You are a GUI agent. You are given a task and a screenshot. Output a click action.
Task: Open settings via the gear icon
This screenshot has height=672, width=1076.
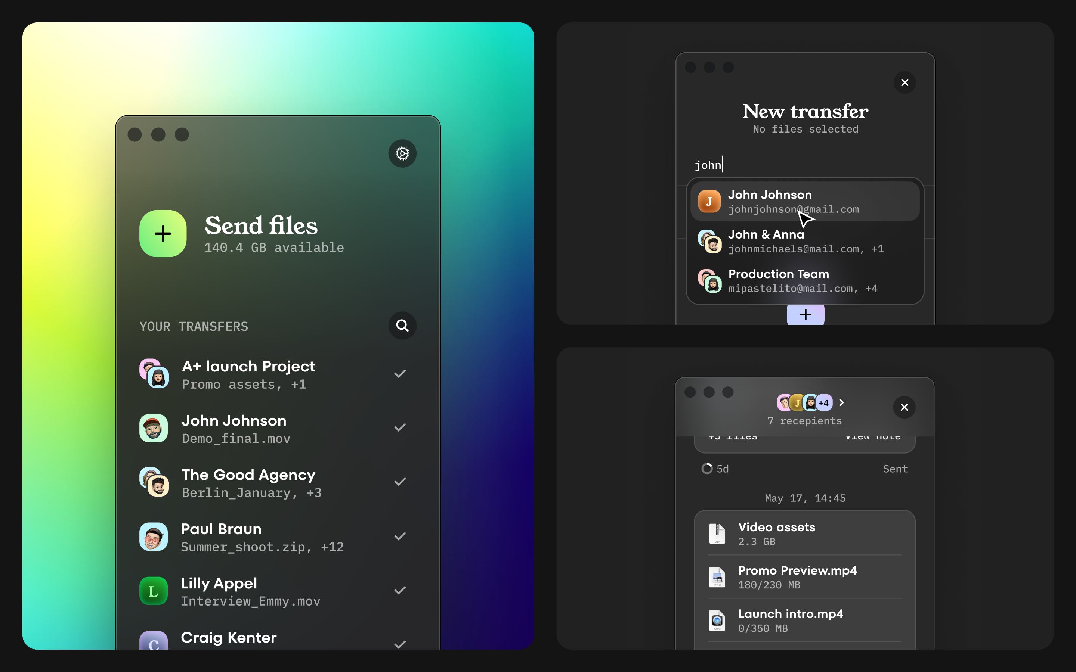pyautogui.click(x=402, y=154)
